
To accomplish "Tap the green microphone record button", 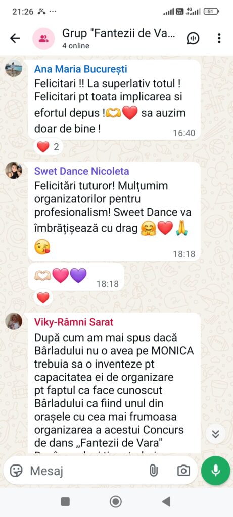I will point(216,471).
